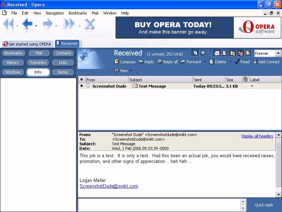Screen dimensions: 282x212
Task: Click the Reply arrow icon
Action: [x=141, y=62]
